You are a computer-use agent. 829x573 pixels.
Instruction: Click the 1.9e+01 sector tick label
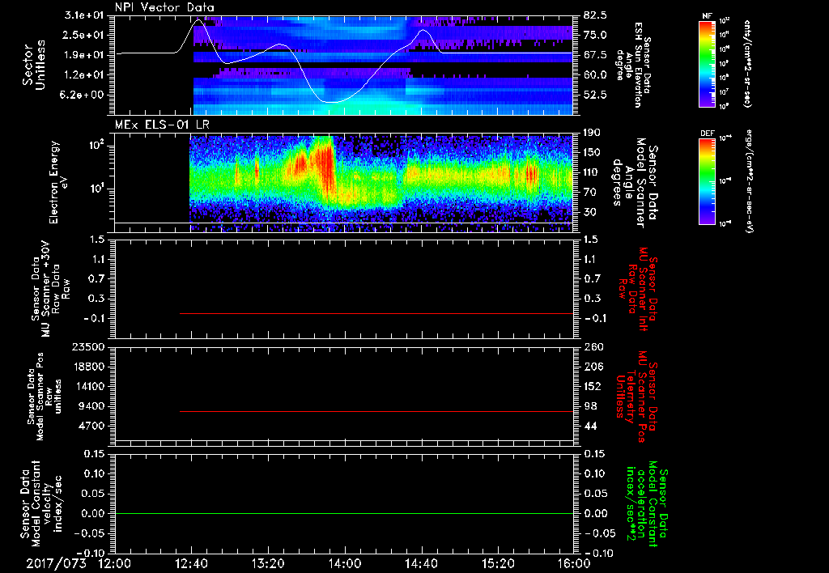(83, 55)
